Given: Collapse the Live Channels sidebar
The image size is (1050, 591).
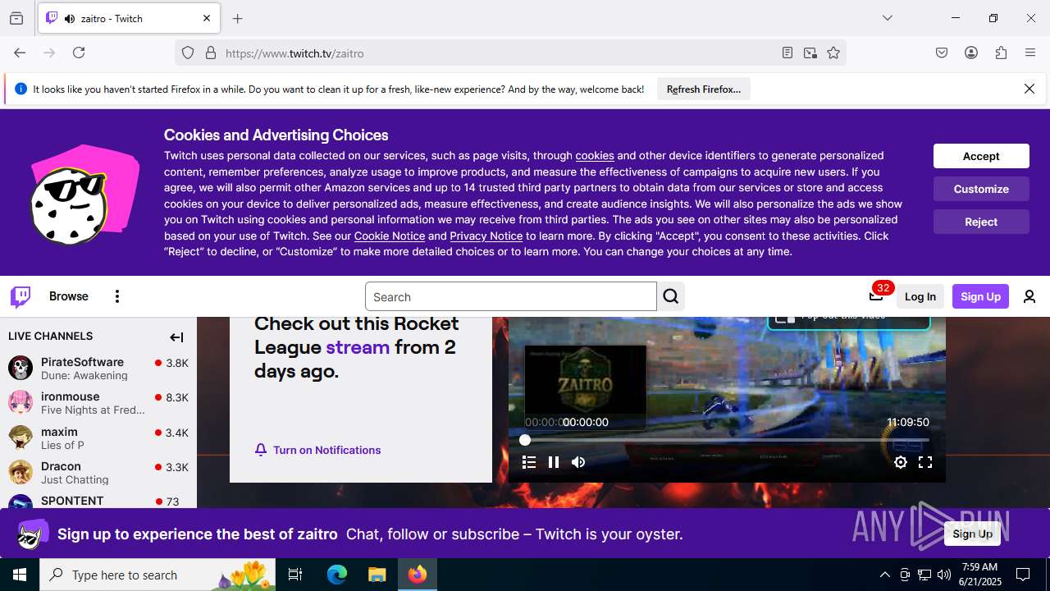Looking at the screenshot, I should point(176,337).
